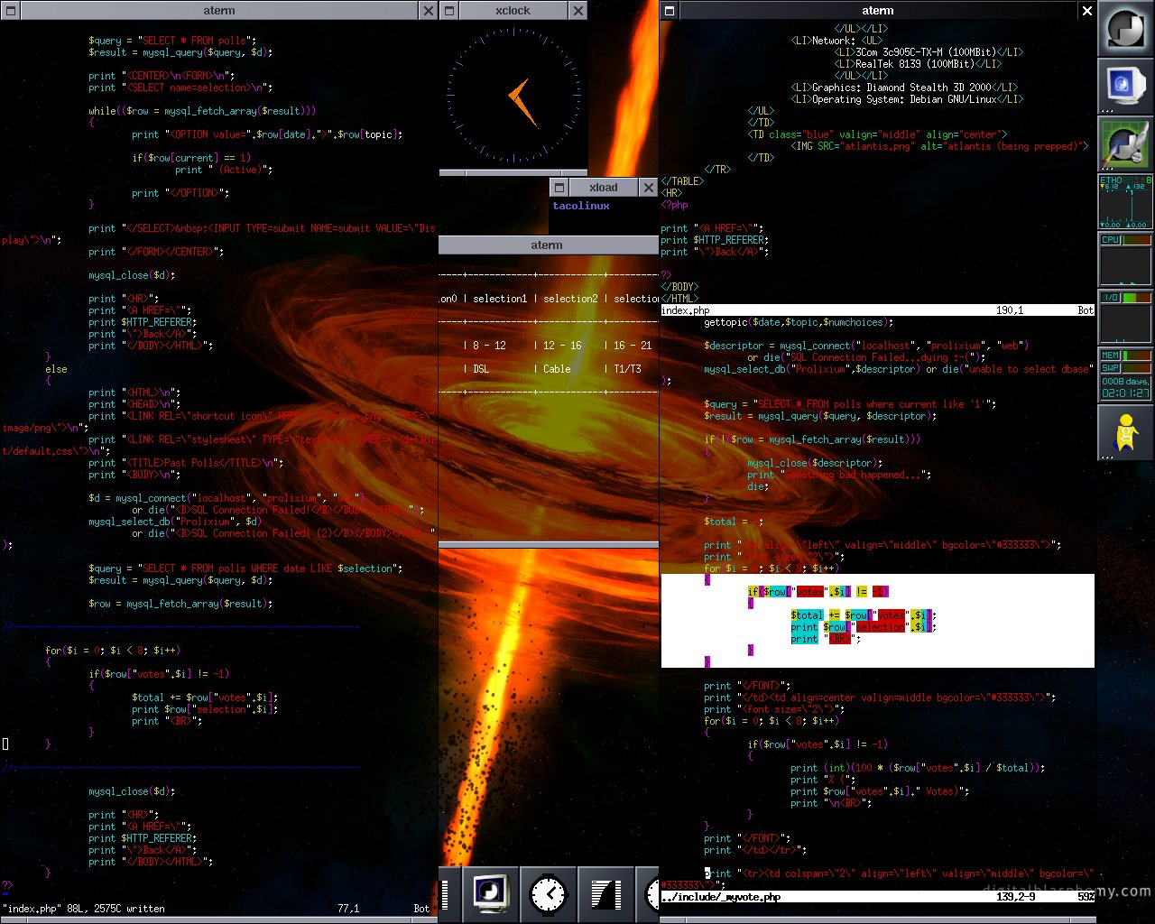Close the xload window
Image resolution: width=1155 pixels, height=924 pixels.
pyautogui.click(x=648, y=188)
